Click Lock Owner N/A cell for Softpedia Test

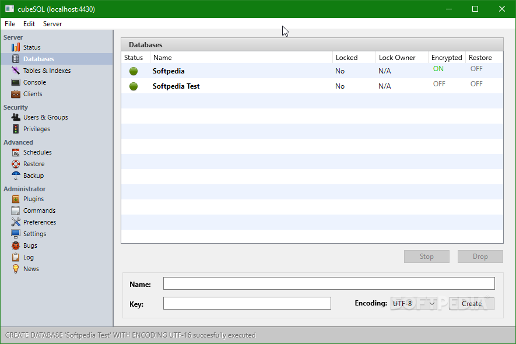pos(384,86)
